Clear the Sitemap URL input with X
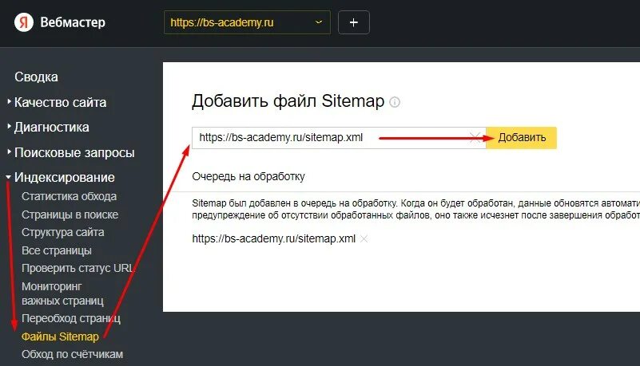640x366 pixels. 475,138
